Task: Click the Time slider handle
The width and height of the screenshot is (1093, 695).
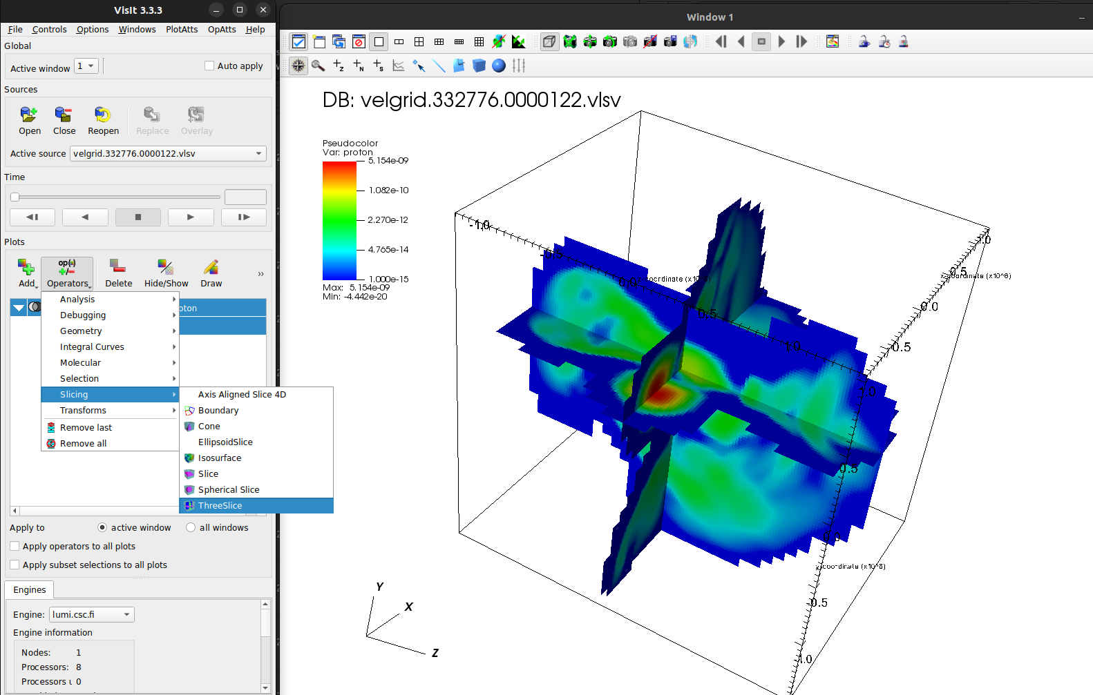Action: click(15, 197)
